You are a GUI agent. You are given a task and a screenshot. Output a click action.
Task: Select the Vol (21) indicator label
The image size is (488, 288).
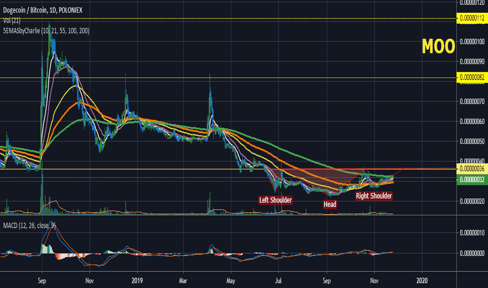tap(12, 21)
